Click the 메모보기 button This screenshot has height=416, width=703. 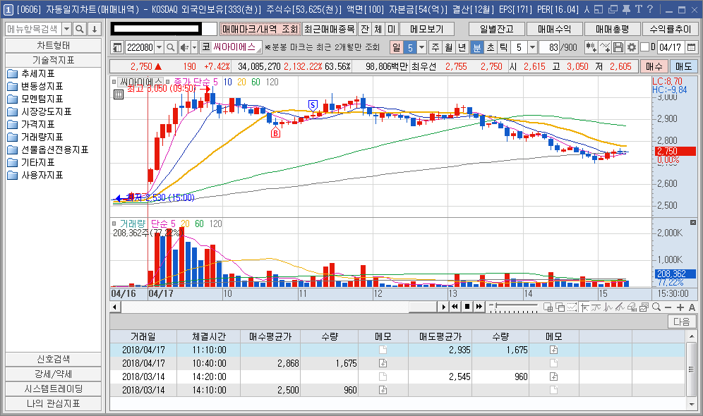427,29
